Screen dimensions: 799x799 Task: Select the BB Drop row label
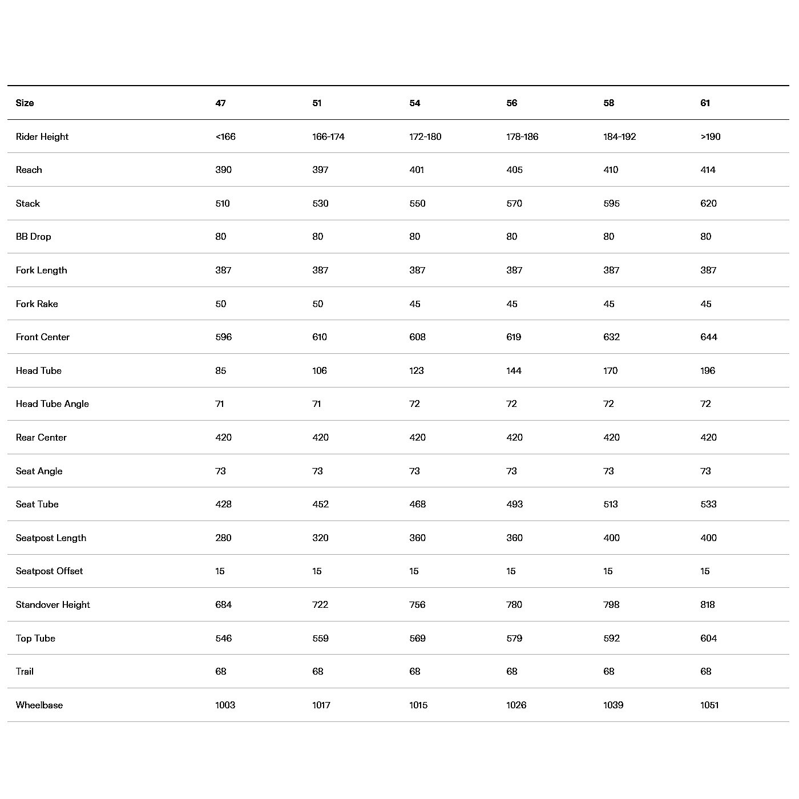click(x=34, y=236)
